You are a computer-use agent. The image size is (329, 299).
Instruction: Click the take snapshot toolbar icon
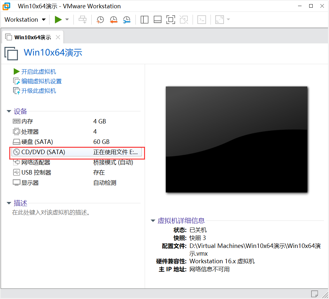[x=100, y=20]
